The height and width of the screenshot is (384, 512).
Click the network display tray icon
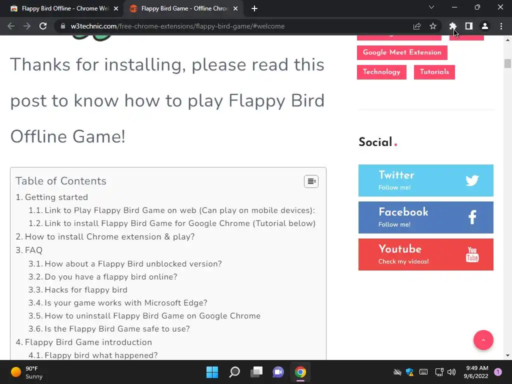[x=439, y=372]
